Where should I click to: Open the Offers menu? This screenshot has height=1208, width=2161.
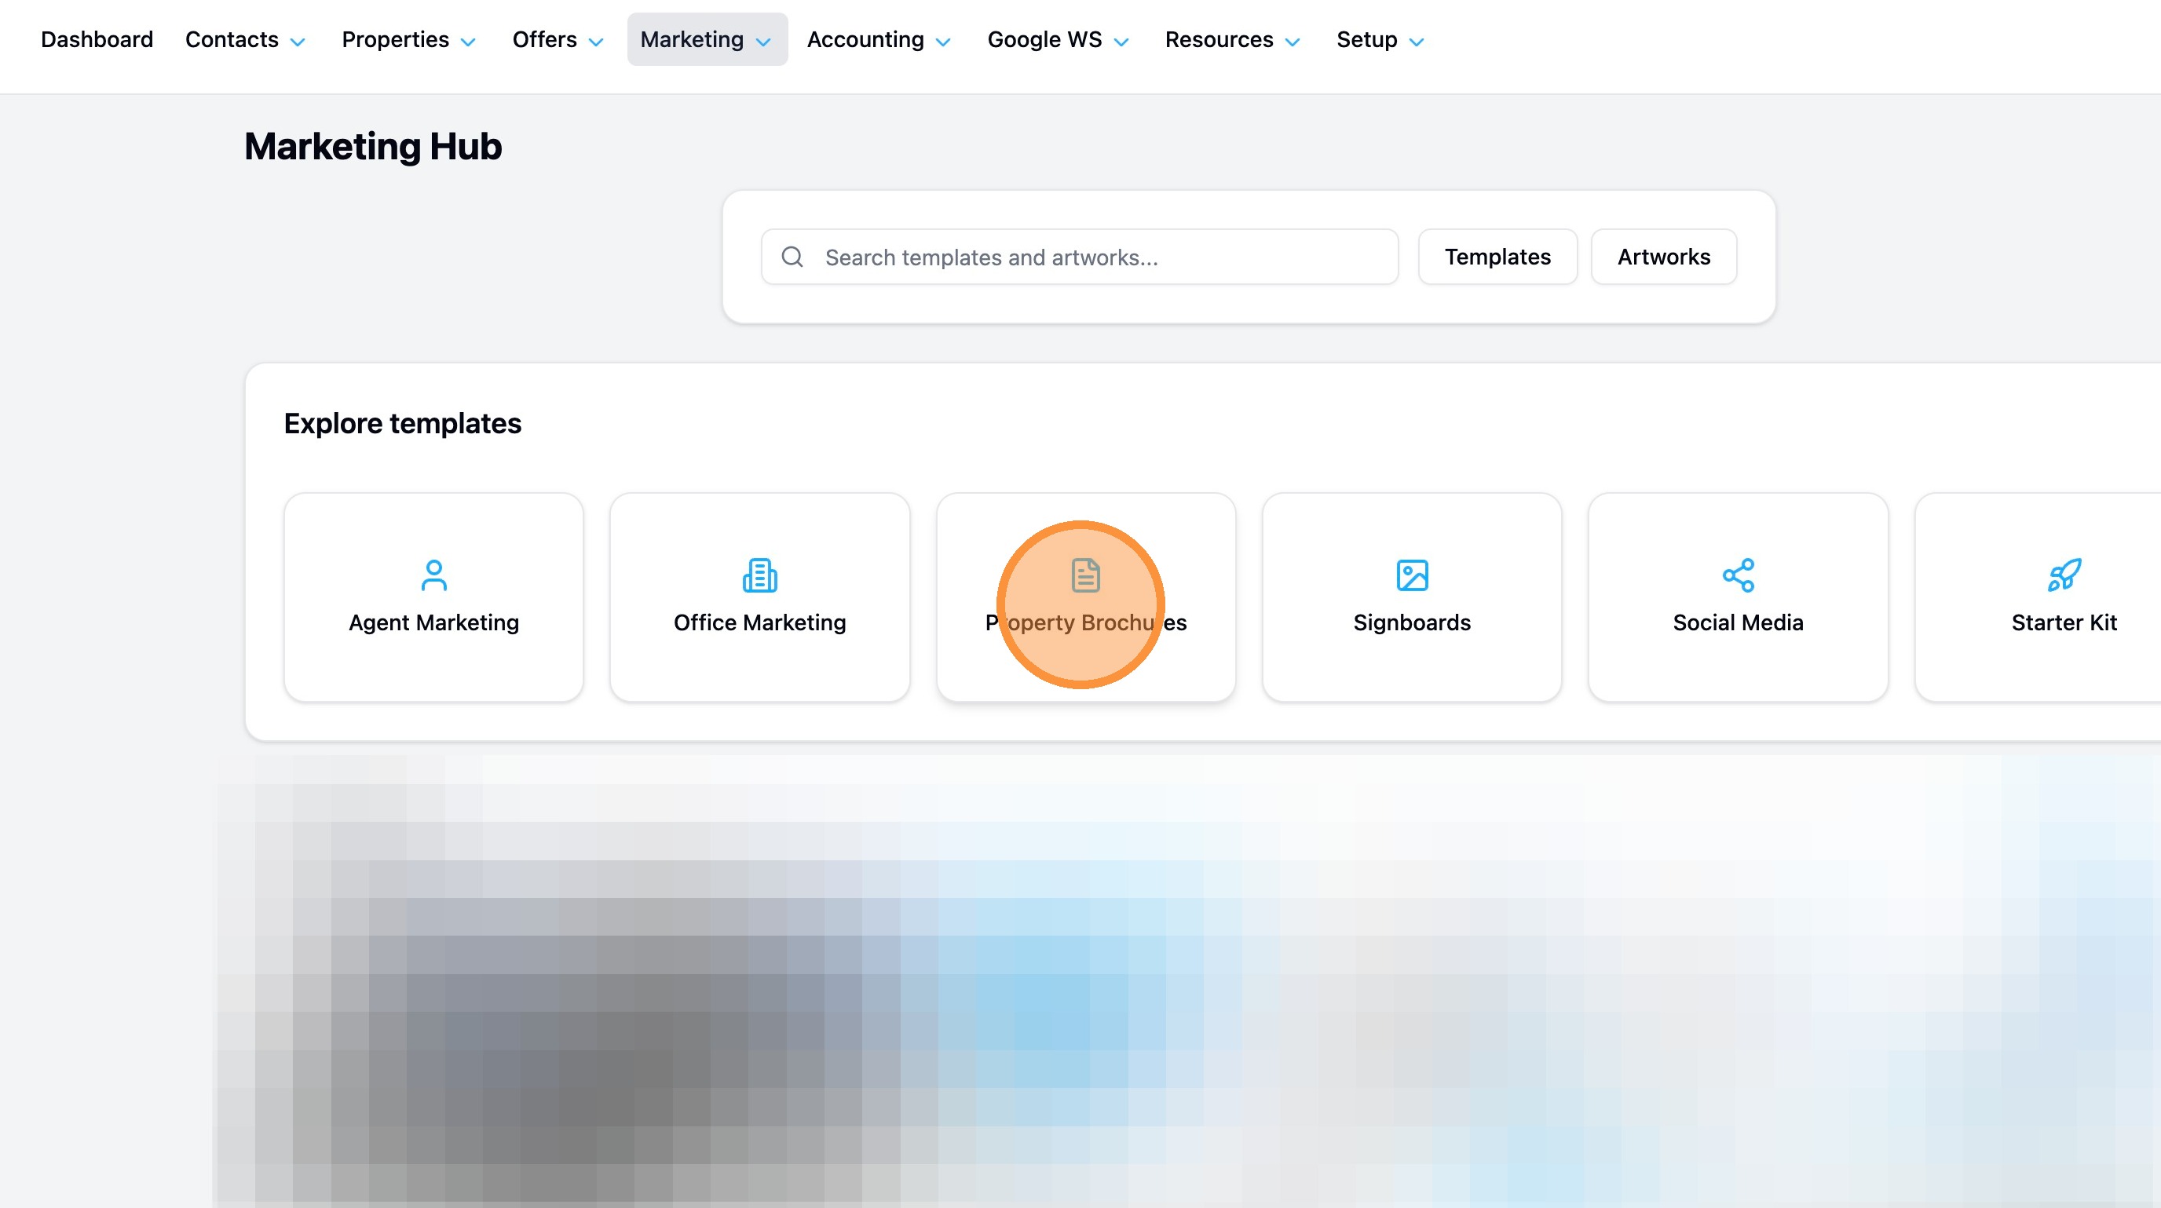[x=559, y=39]
